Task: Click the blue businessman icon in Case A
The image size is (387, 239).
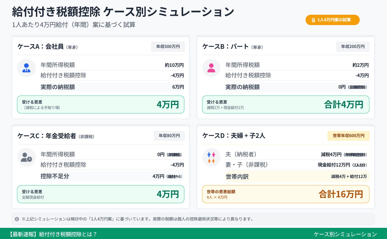Action: [x=26, y=68]
